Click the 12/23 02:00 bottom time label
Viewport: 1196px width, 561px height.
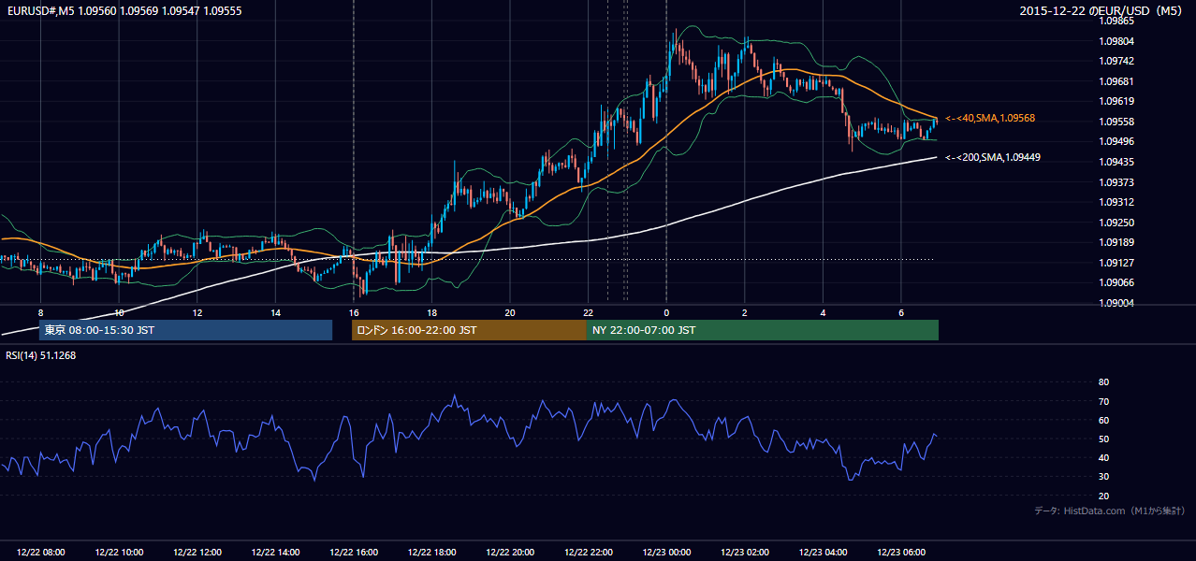(745, 552)
